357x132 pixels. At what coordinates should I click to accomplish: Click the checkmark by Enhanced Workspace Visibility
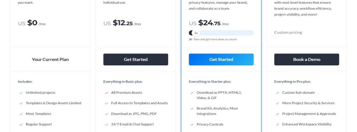(277, 124)
